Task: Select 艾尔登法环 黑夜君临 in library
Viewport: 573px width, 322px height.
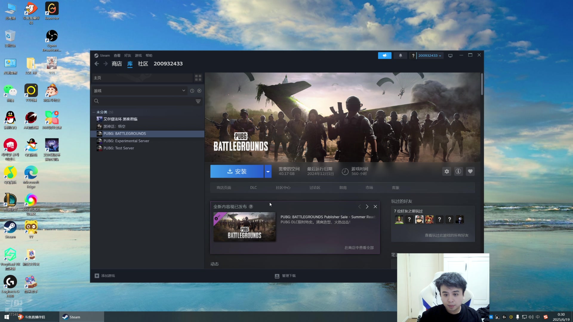Action: [x=147, y=119]
